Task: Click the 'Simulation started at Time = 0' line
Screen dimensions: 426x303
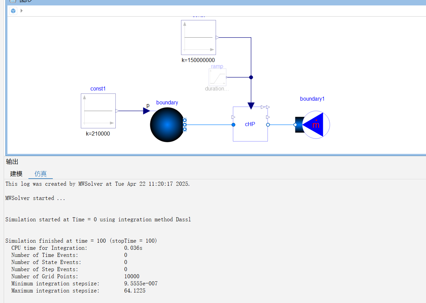Action: tap(98, 220)
